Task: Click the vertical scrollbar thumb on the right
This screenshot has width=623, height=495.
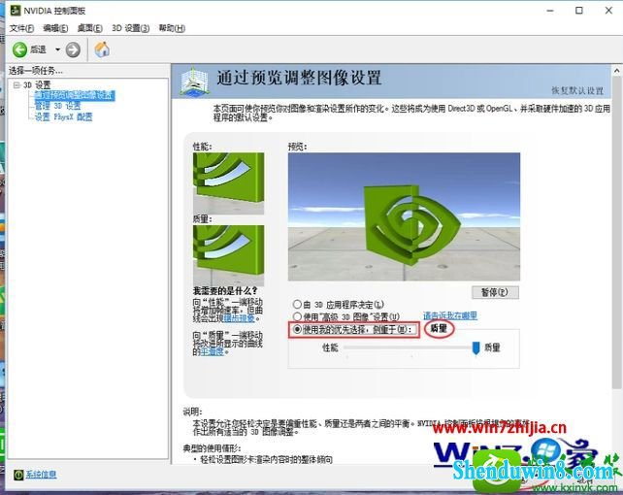Action: (x=616, y=232)
